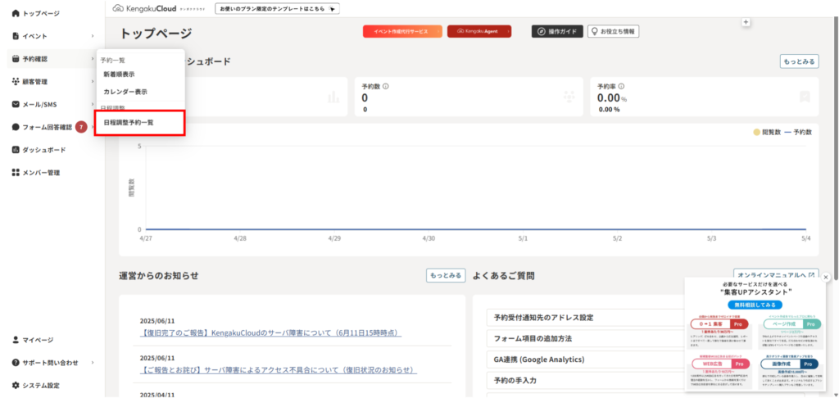Screen dimensions: 839x398
Task: Click the オンラインマニュアルへ button
Action: click(x=776, y=275)
